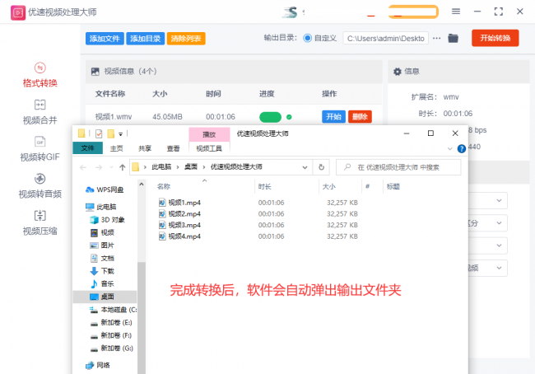Image resolution: width=535 pixels, height=374 pixels.
Task: Select 此电脑 in navigation pane
Action: click(101, 207)
